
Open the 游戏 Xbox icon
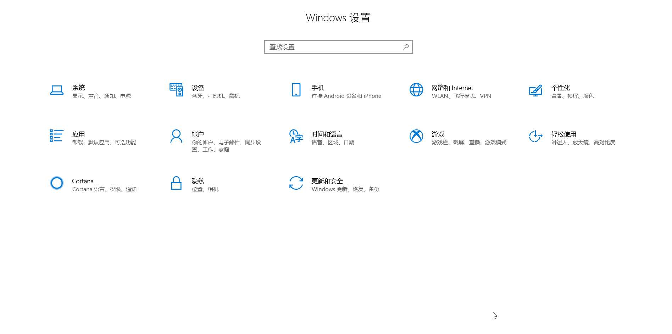tap(416, 136)
